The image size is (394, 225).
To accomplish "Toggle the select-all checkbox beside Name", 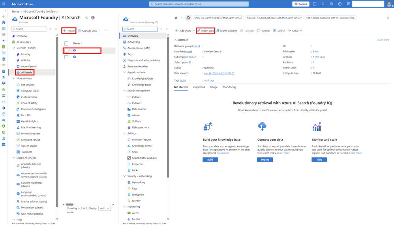I will (66, 43).
